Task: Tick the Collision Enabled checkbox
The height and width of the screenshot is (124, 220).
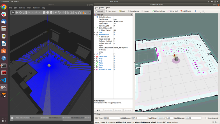Action: [x=114, y=41]
